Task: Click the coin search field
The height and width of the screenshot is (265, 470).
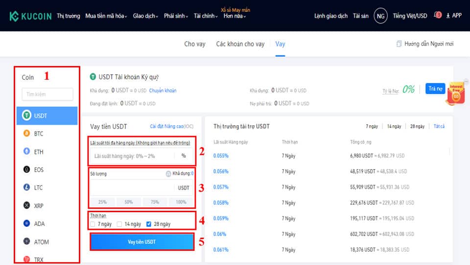Action: [47, 94]
